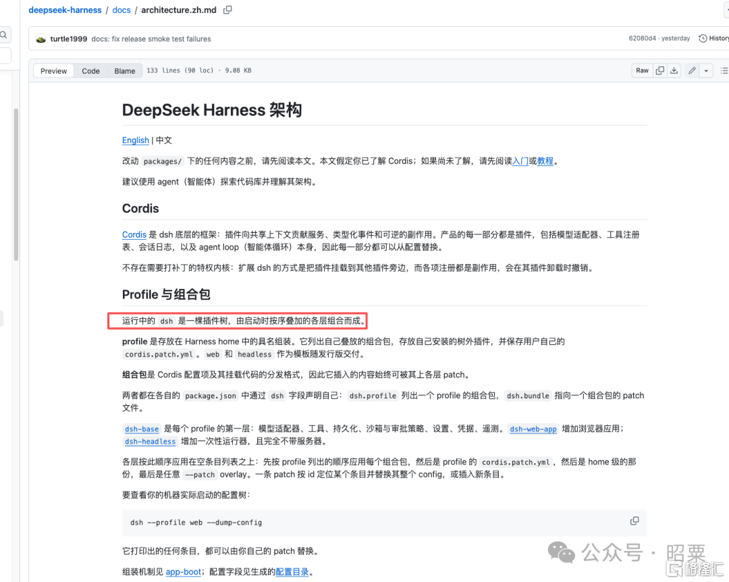Click the search icon in the left sidebar
The image size is (729, 582).
tap(4, 35)
